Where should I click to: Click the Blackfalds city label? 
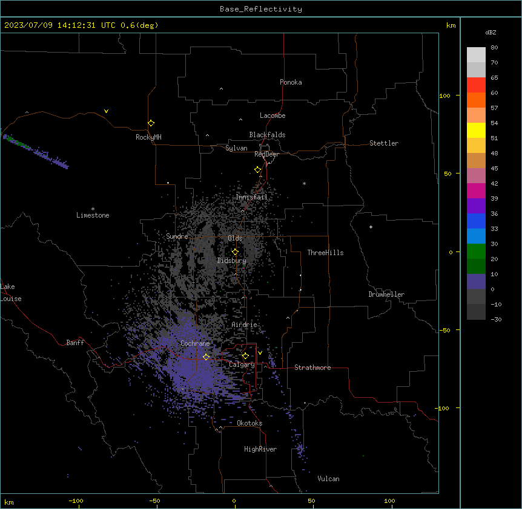(267, 135)
